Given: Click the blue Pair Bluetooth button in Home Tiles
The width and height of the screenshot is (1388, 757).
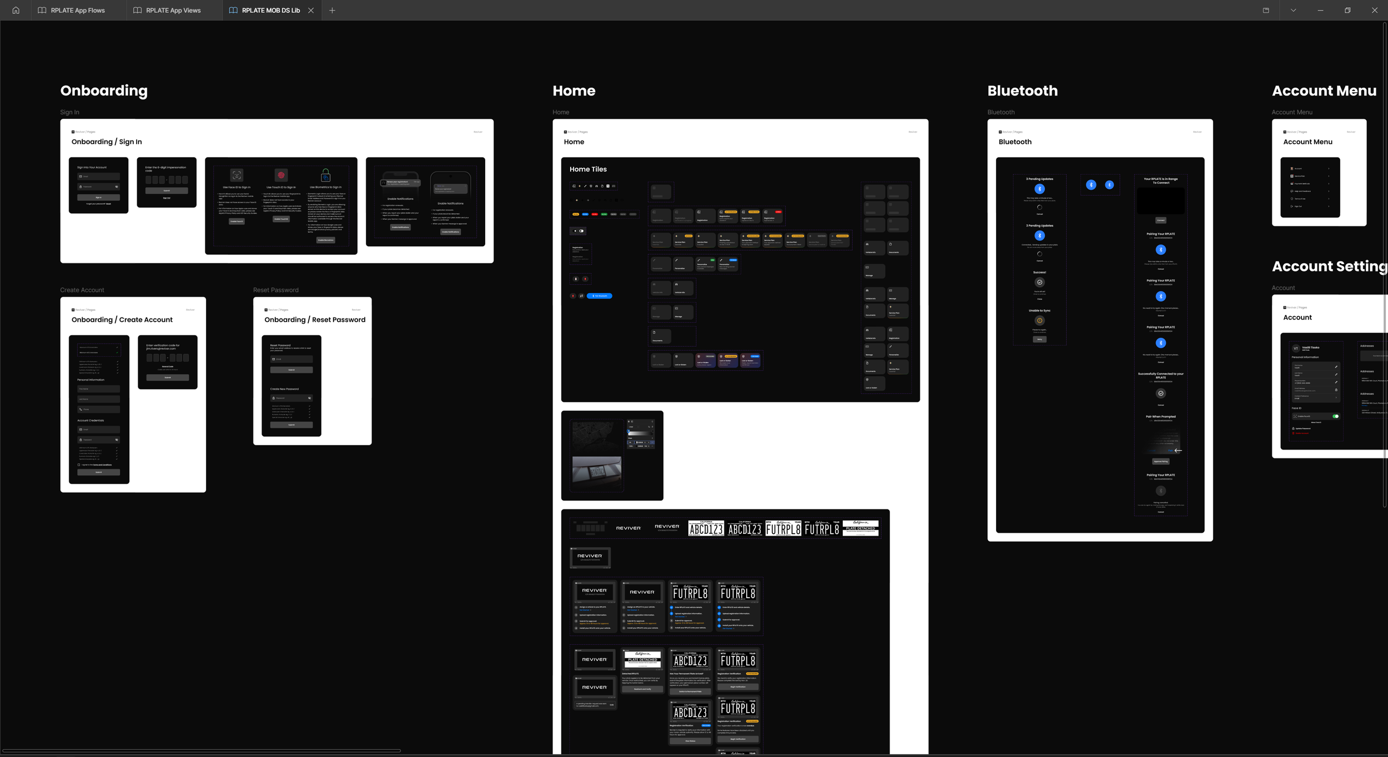Looking at the screenshot, I should click(600, 296).
